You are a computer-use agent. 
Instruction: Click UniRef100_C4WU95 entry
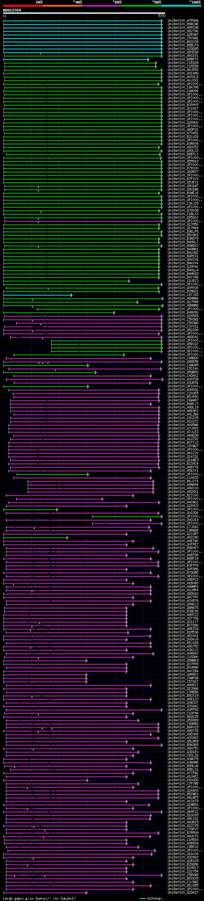click(x=183, y=365)
